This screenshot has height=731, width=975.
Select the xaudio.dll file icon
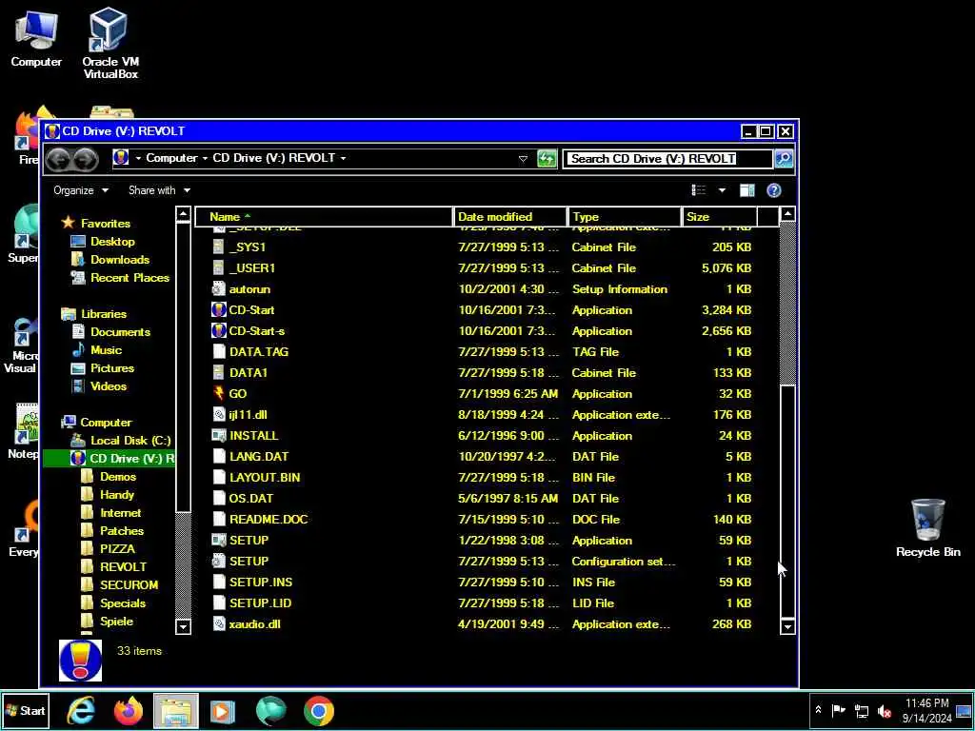click(218, 623)
